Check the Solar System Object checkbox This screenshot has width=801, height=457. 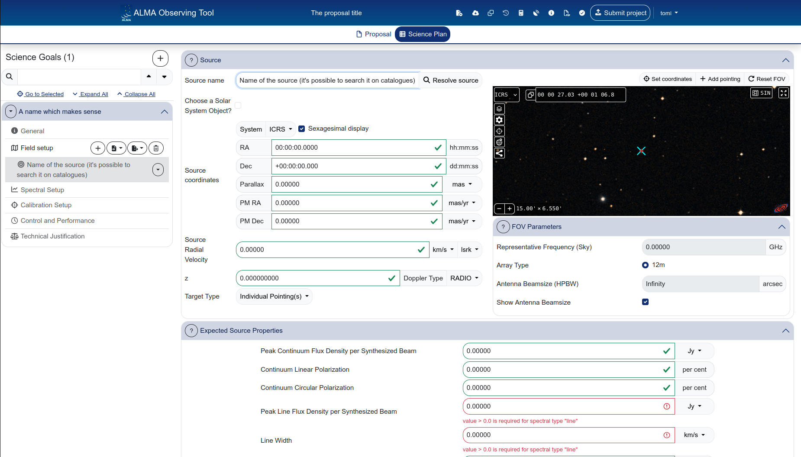pyautogui.click(x=238, y=106)
